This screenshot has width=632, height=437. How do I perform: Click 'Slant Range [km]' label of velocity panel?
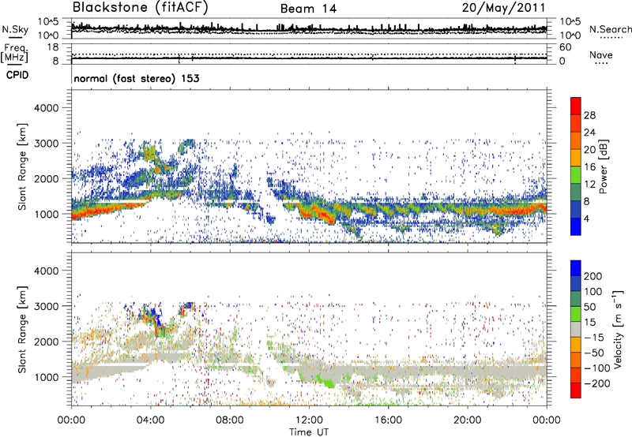(x=22, y=330)
